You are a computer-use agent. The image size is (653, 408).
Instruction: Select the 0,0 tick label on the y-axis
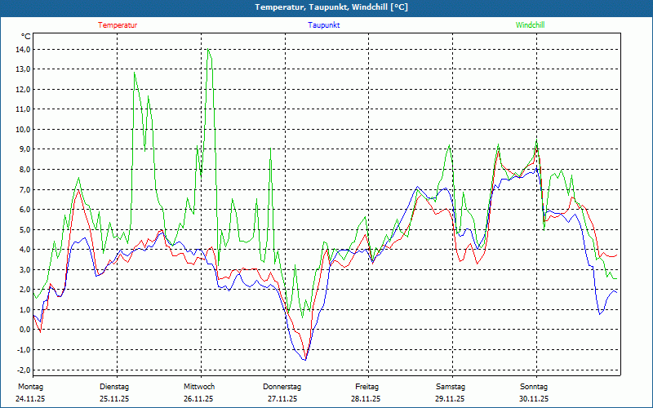23,330
